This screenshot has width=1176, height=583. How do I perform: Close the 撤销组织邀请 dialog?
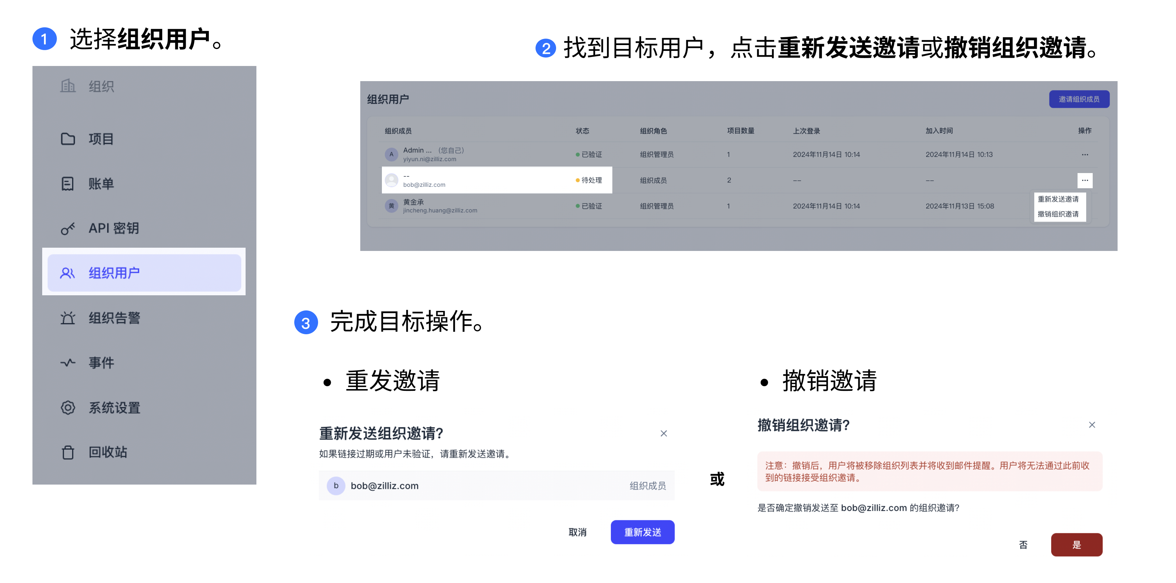pos(1092,425)
